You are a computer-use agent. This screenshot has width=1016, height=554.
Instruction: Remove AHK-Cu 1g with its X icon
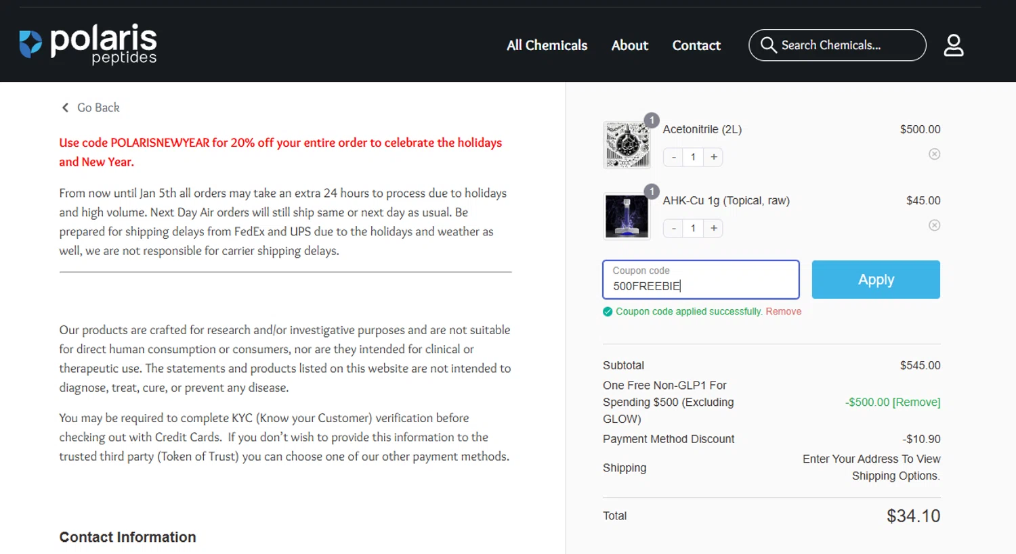click(934, 225)
